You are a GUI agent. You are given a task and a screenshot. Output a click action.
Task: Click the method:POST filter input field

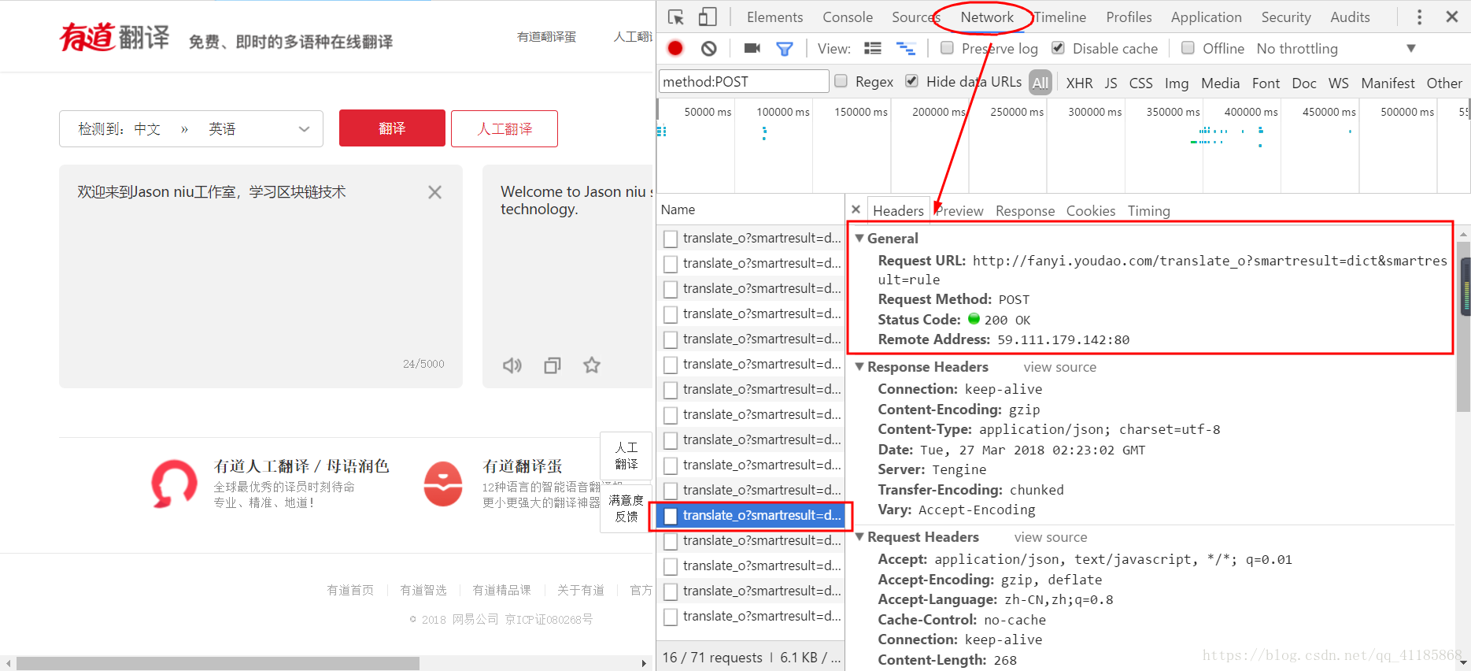744,81
